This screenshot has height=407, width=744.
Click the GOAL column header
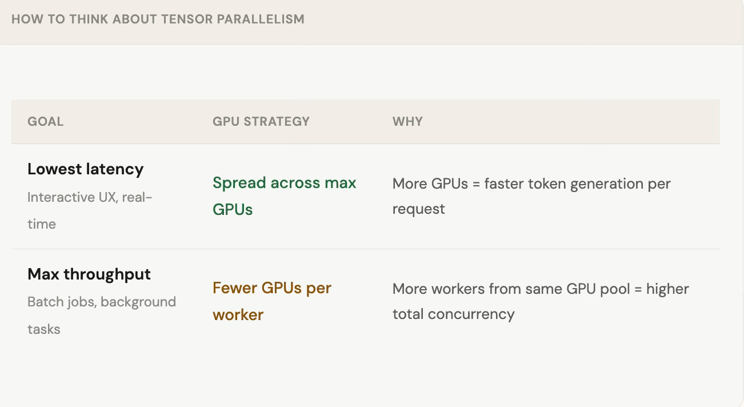click(45, 121)
